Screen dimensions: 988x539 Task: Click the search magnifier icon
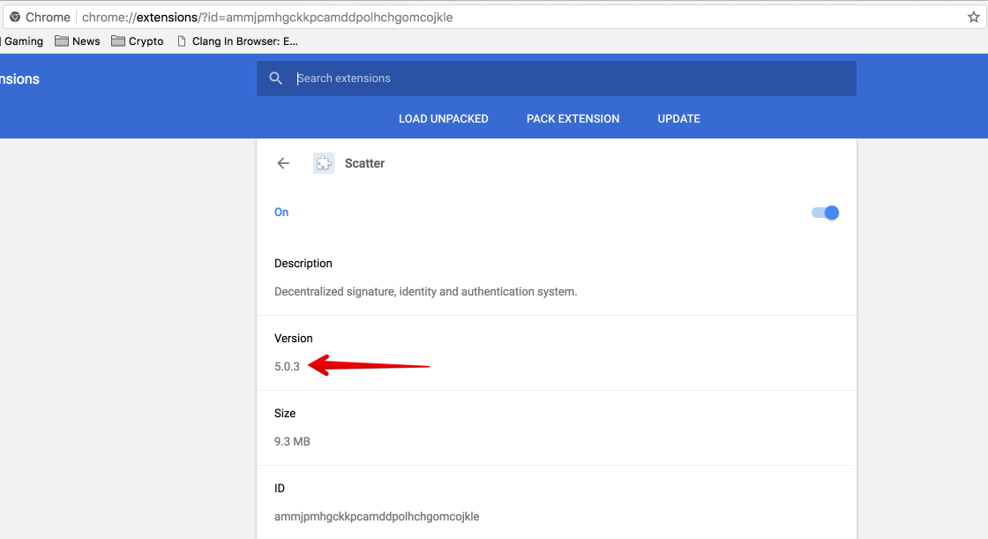(275, 79)
